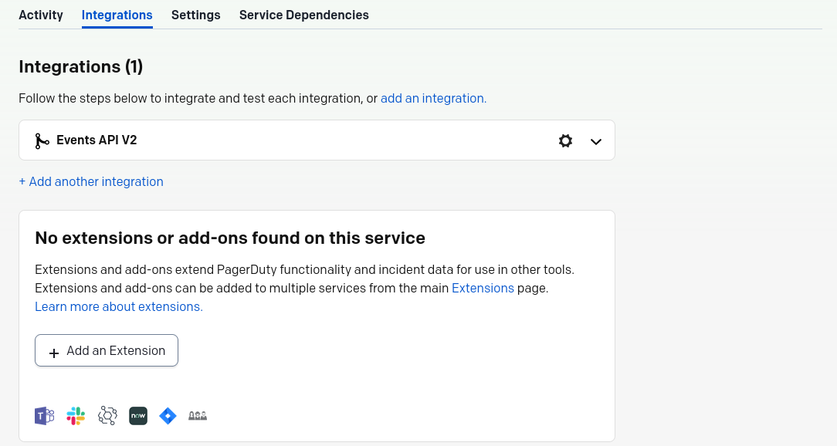Select the Integrations tab
The height and width of the screenshot is (446, 837).
tap(117, 15)
